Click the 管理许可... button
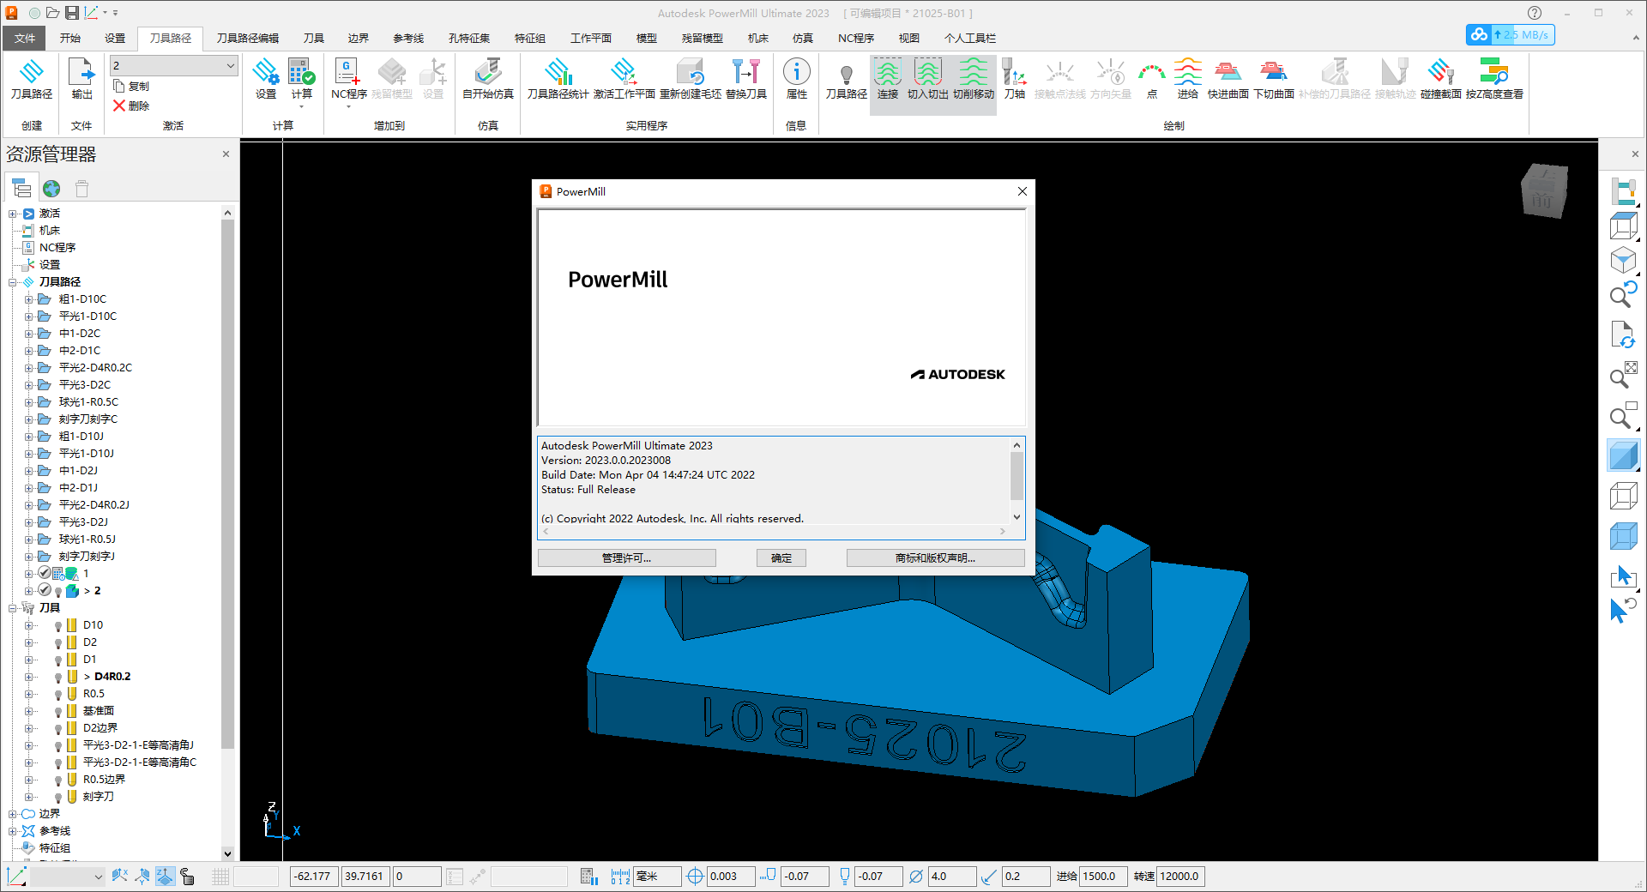1647x892 pixels. tap(626, 557)
